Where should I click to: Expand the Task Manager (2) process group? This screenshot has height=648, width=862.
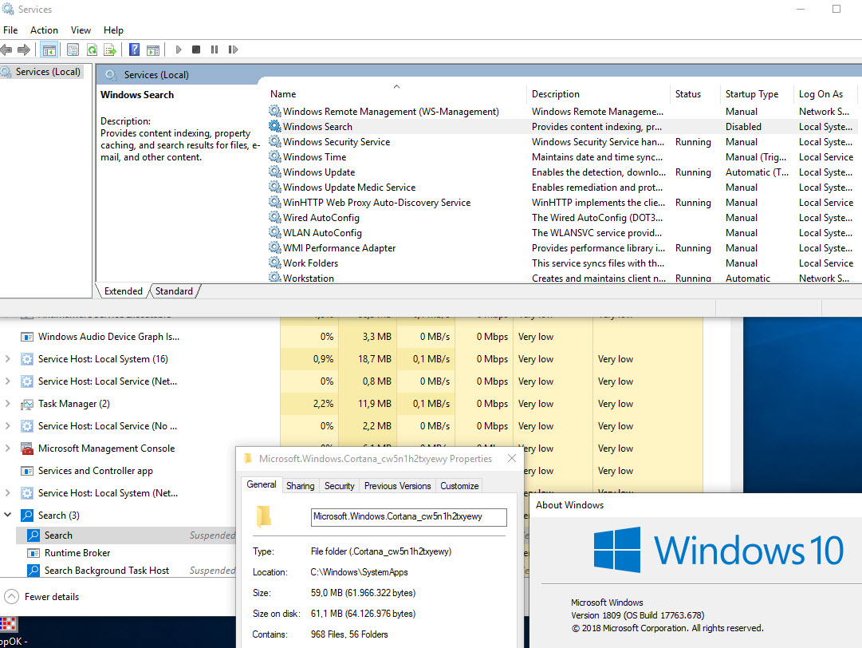coord(8,403)
